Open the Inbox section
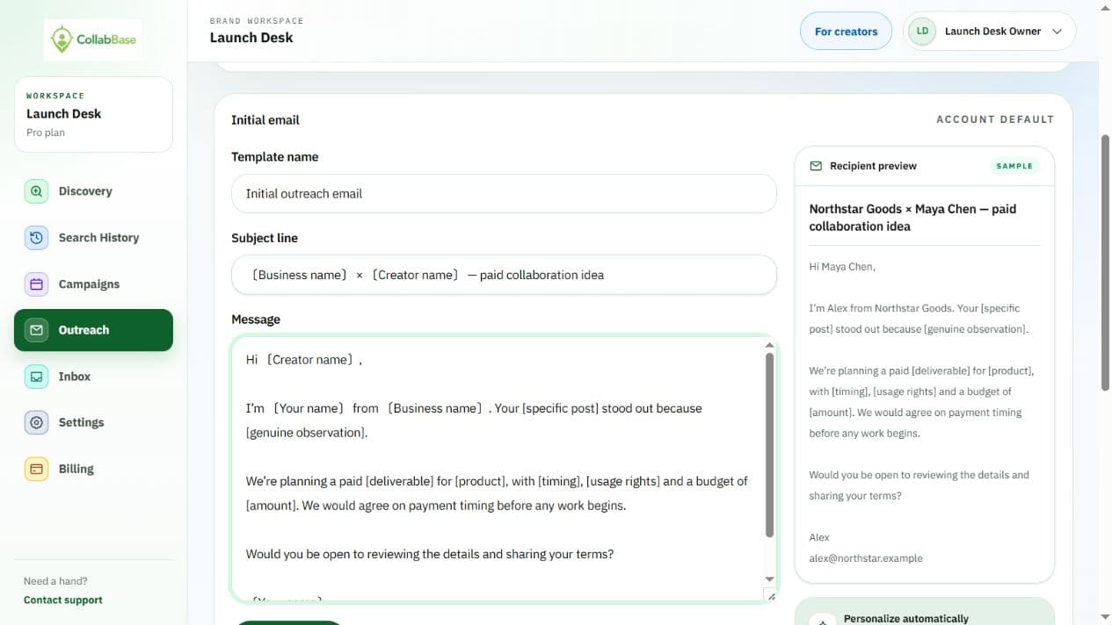Image resolution: width=1112 pixels, height=625 pixels. (93, 377)
